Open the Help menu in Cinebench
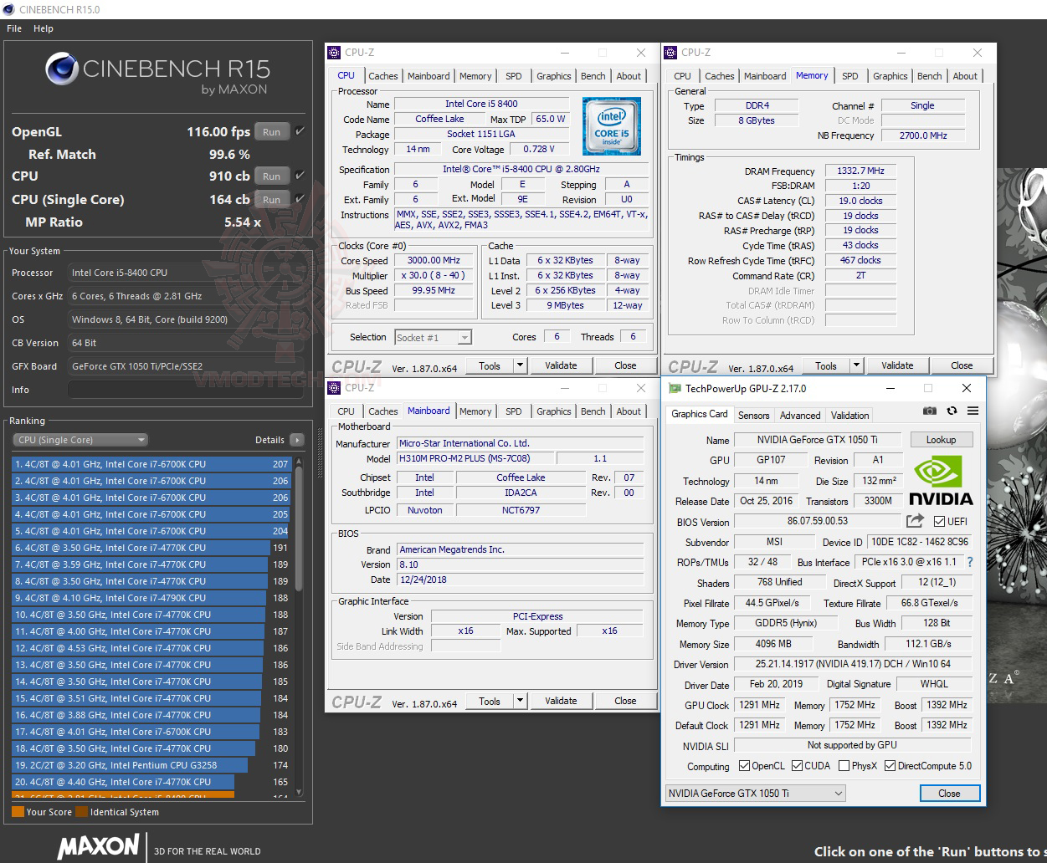 [x=44, y=28]
